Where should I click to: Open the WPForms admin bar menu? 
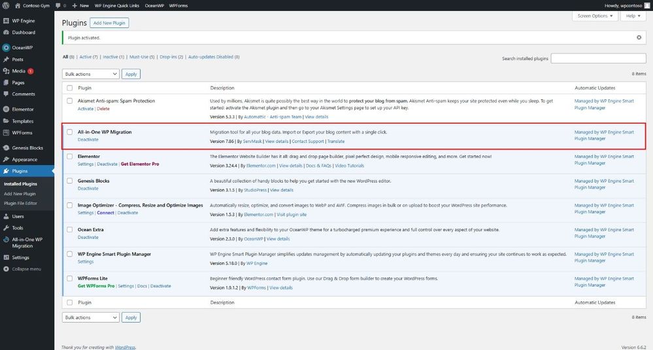point(178,5)
